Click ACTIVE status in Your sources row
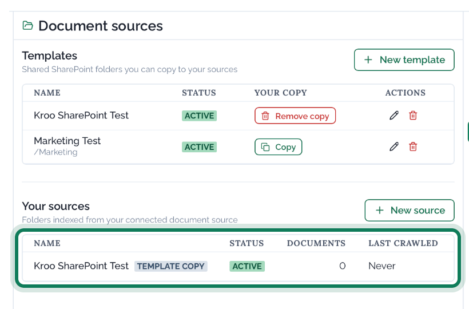The width and height of the screenshot is (469, 309). tap(247, 266)
